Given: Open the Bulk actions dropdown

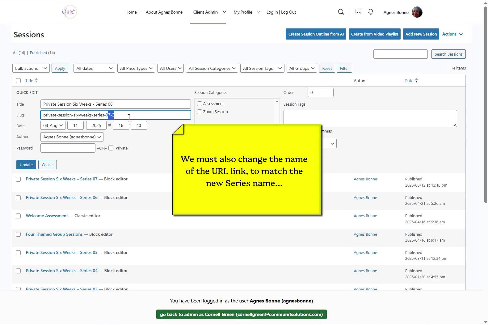Looking at the screenshot, I should tap(31, 68).
